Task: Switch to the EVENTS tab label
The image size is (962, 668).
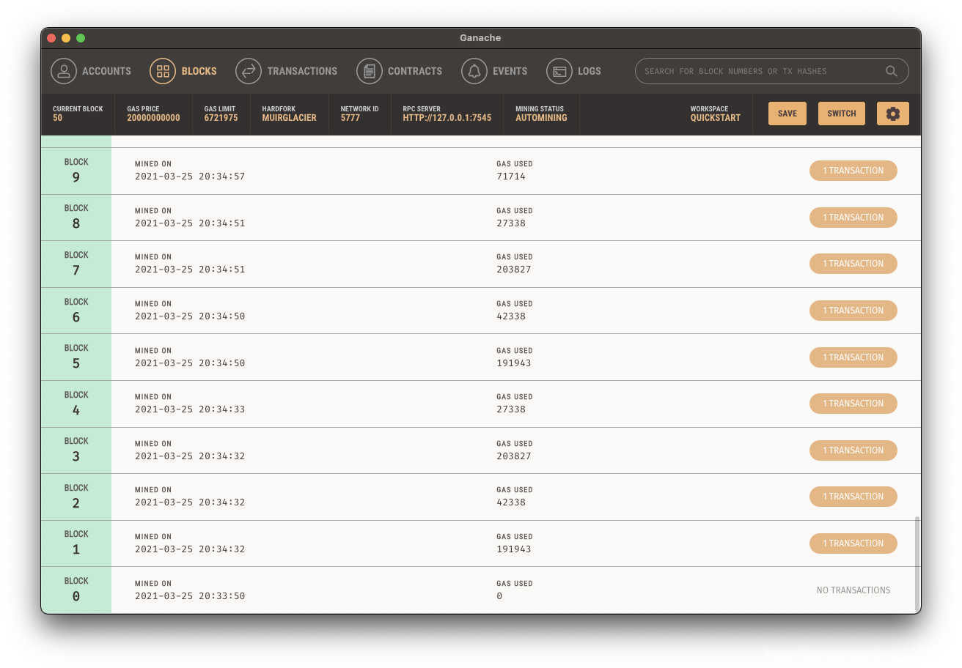Action: coord(510,71)
